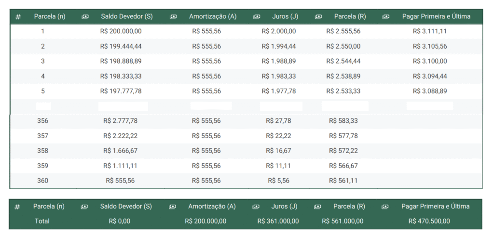
Task: Click the money icon beside Amortização (A) in main table header
Action: tap(173, 17)
